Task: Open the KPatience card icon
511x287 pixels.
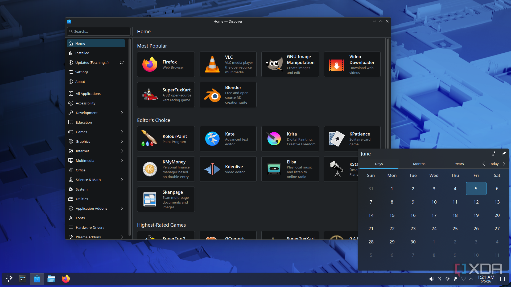Action: click(x=337, y=138)
